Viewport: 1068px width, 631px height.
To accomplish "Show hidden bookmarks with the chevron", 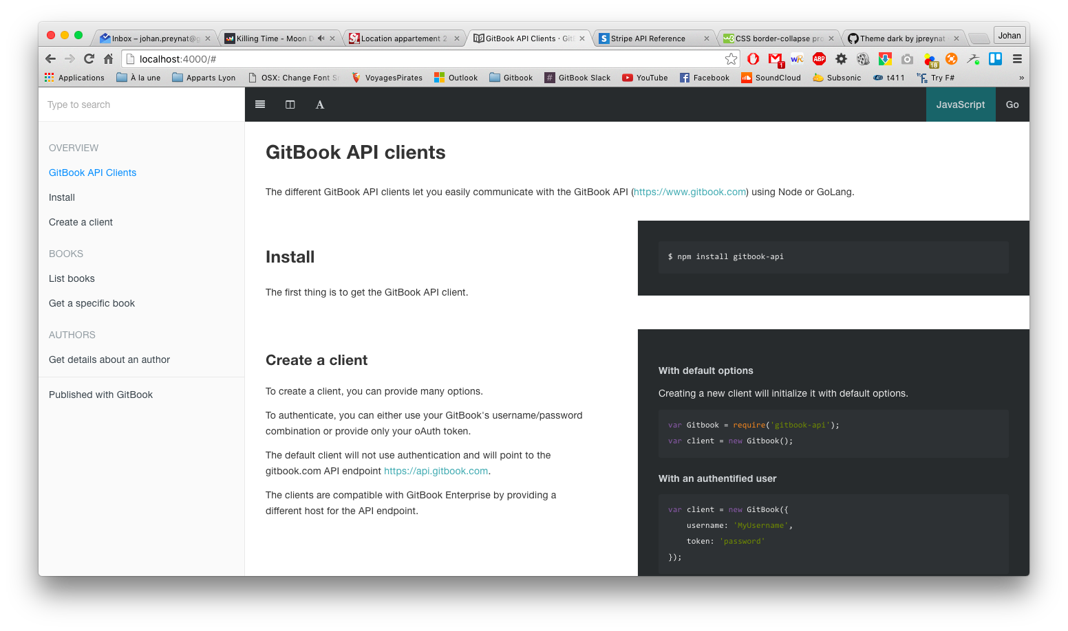I will tap(1021, 78).
